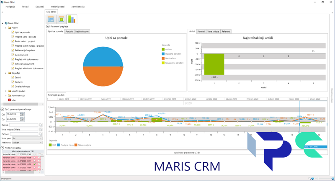Select the Vrste radova chart tab

pyautogui.click(x=213, y=31)
